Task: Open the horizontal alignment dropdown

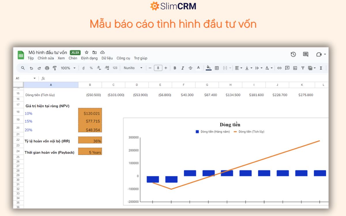Action: coord(238,68)
